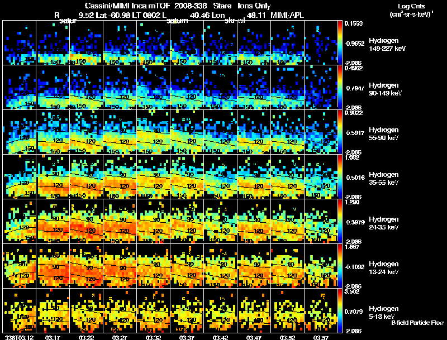Click the 'Hydrogen 13-24 keV' row label
Screen dimensions: 447x340
point(384,268)
